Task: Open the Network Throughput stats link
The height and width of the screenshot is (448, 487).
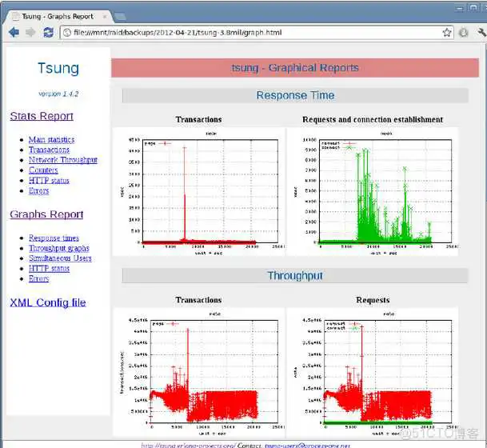Action: [62, 160]
